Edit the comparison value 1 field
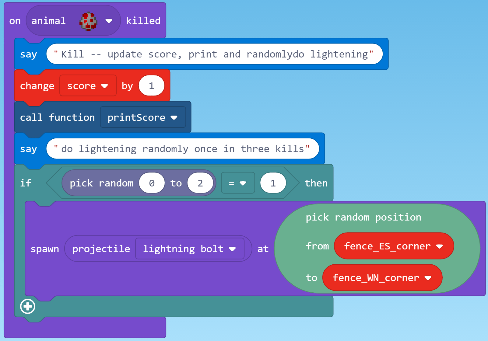The image size is (488, 341). point(273,183)
